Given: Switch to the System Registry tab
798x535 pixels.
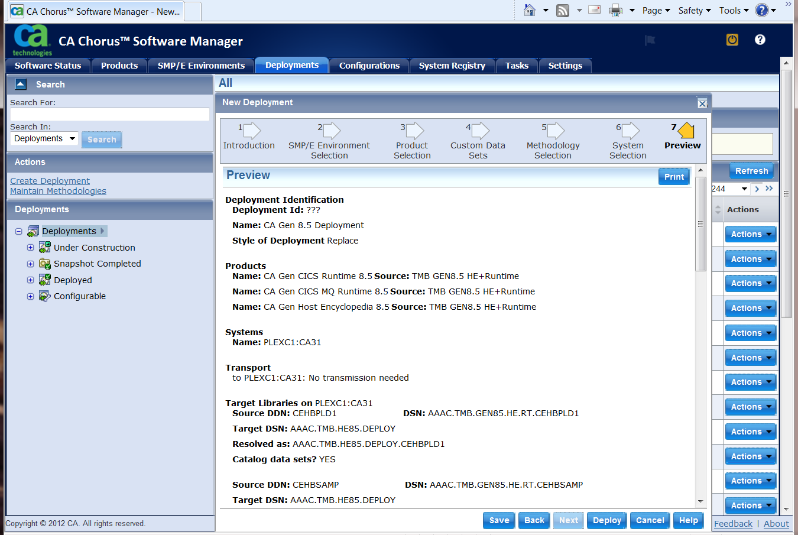Looking at the screenshot, I should coord(452,66).
